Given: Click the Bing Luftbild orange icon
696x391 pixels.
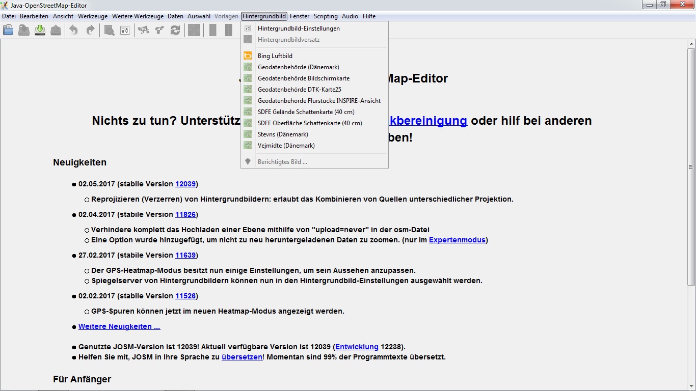Looking at the screenshot, I should coord(248,56).
